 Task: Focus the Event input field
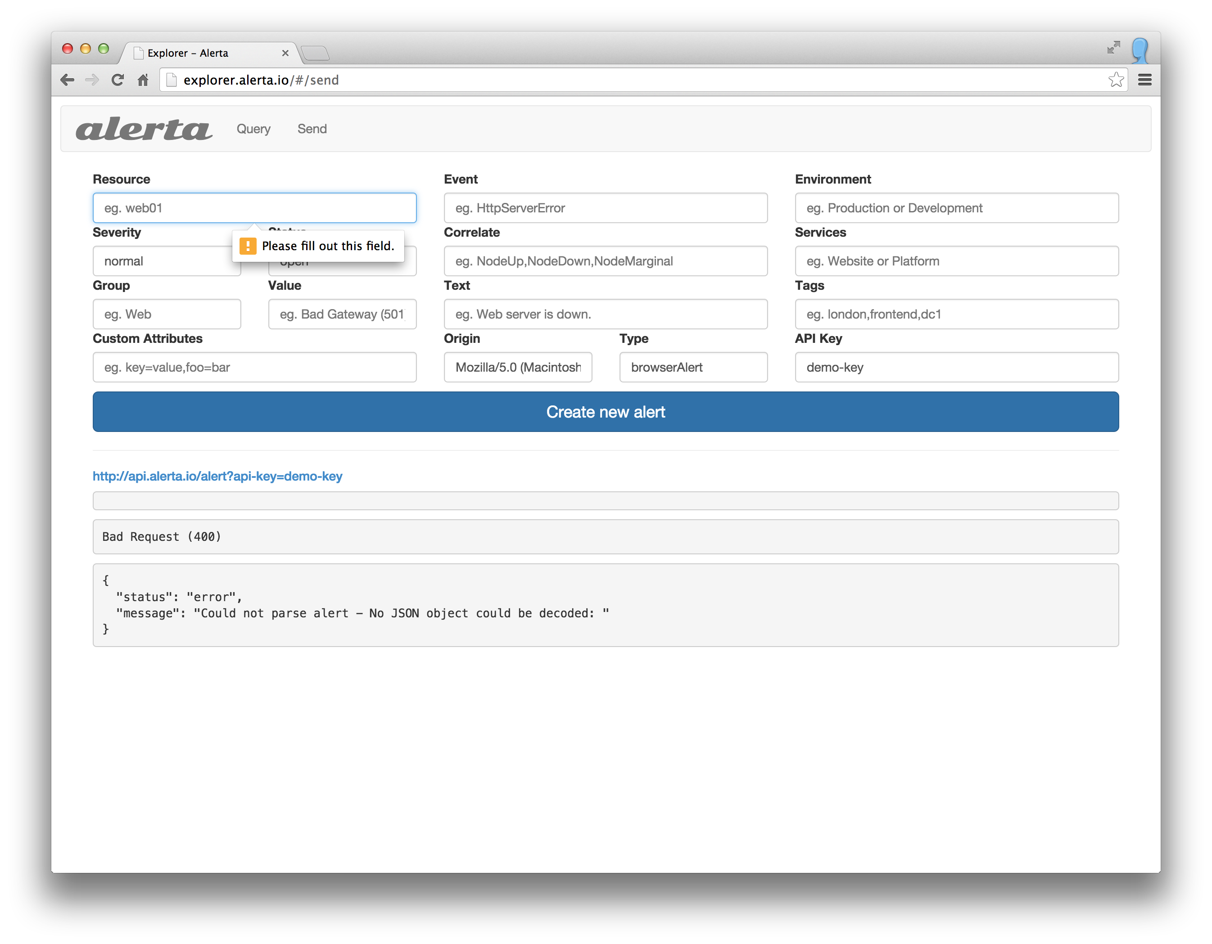coord(606,208)
